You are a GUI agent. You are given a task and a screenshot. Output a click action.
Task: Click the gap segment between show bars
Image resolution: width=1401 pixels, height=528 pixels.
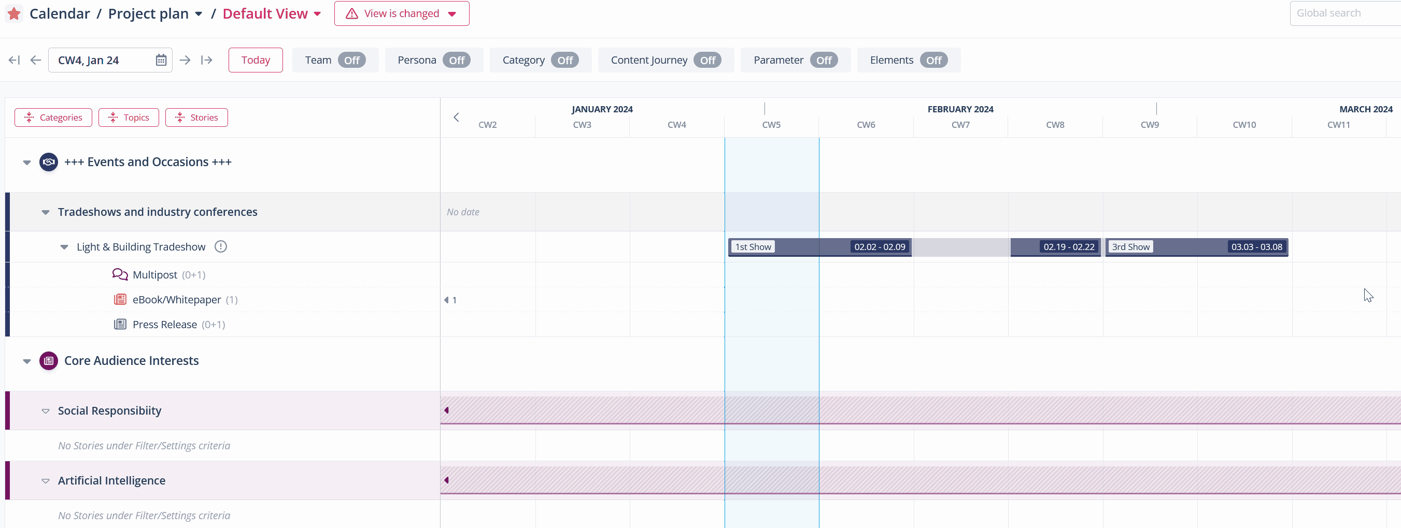coord(961,246)
